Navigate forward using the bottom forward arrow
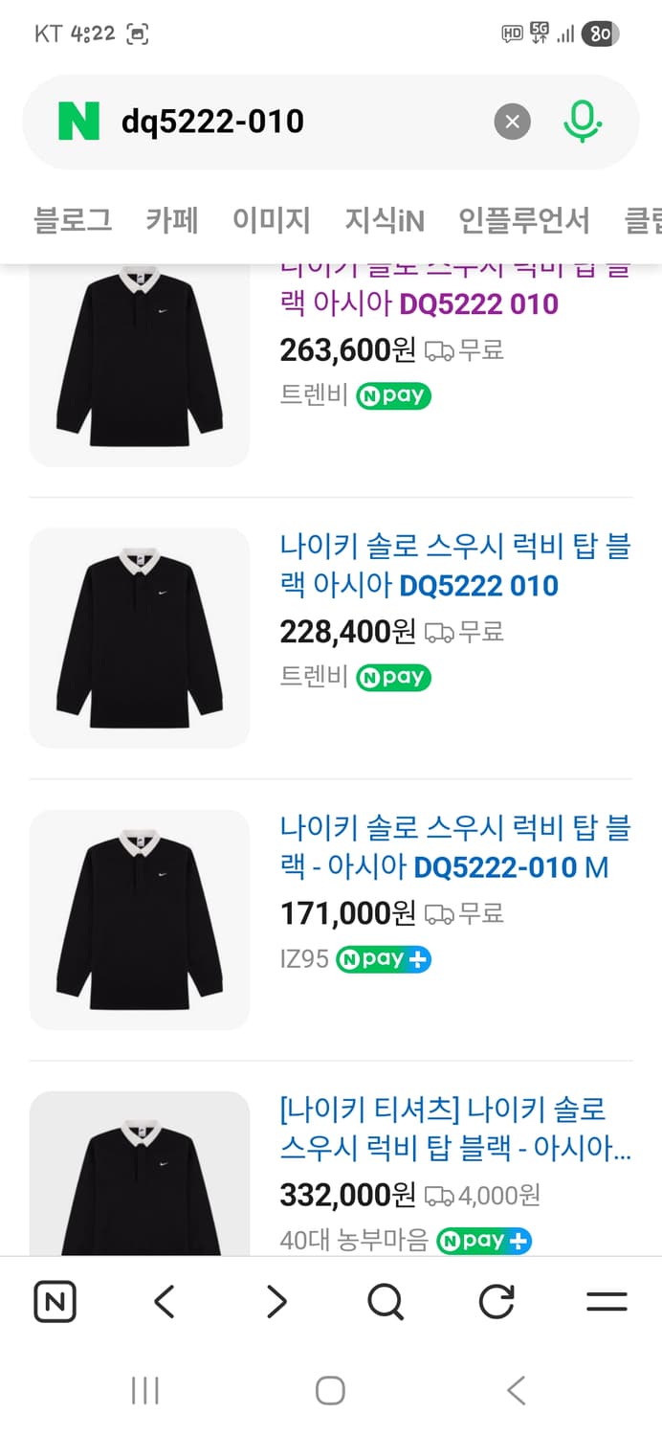 coord(275,1301)
